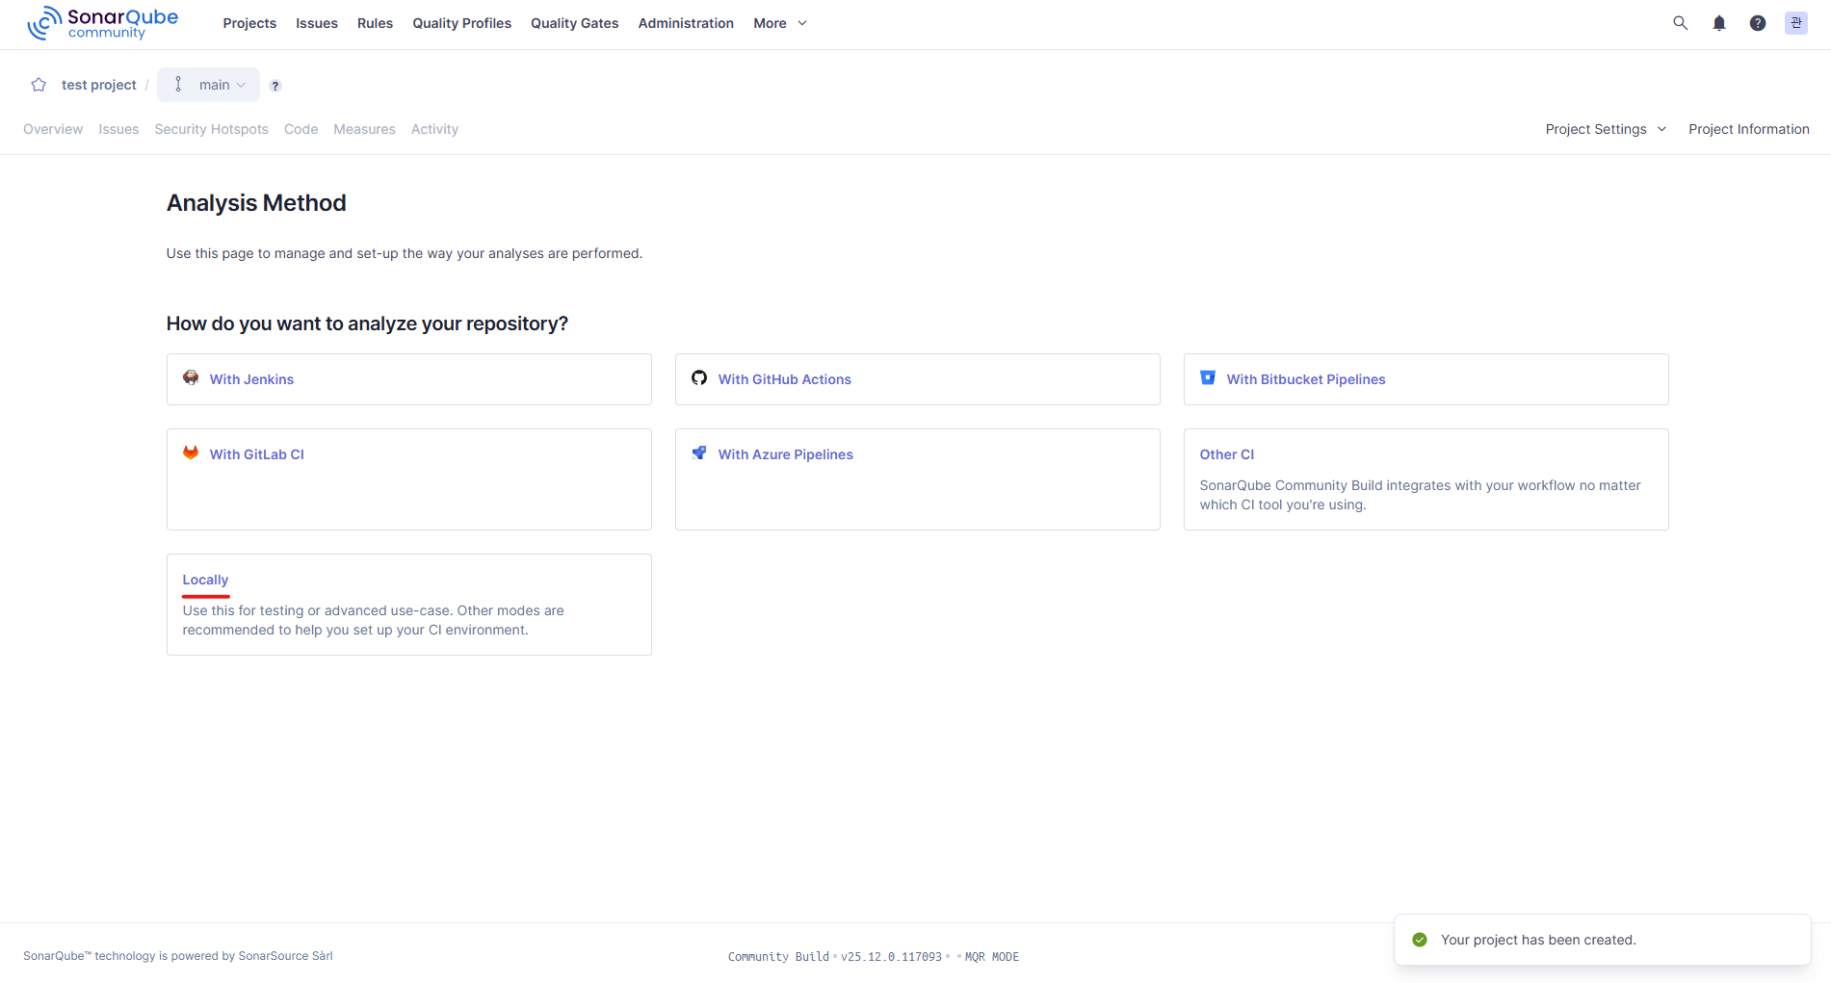Click the Bitbucket logo icon
Screen dimensions: 1831x983
[x=1208, y=377]
